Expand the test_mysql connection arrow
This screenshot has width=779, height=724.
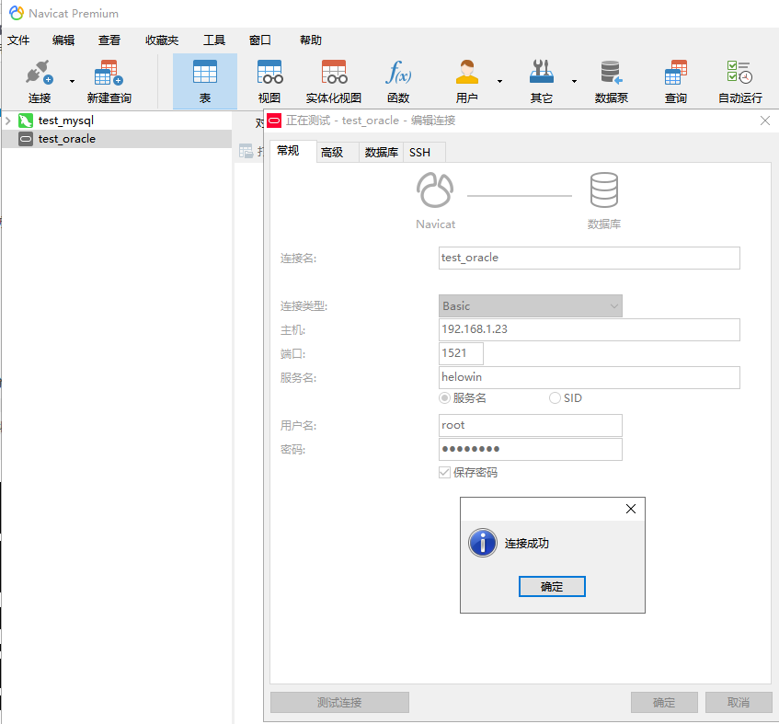point(7,120)
